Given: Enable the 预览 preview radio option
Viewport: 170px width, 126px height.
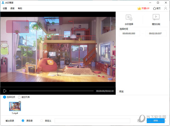Looking at the screenshot, I should pyautogui.click(x=118, y=91).
